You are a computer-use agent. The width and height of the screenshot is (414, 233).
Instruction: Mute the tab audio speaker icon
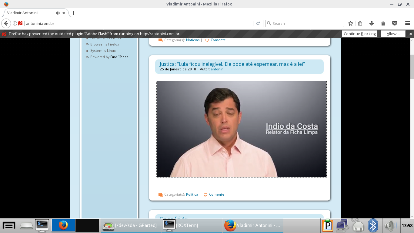pos(58,13)
